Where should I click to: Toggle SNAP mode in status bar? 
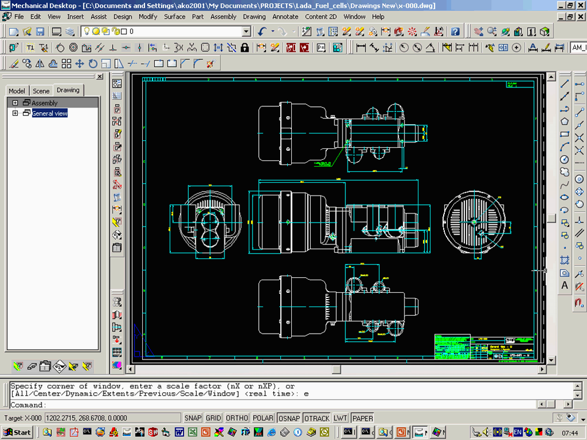pyautogui.click(x=193, y=418)
